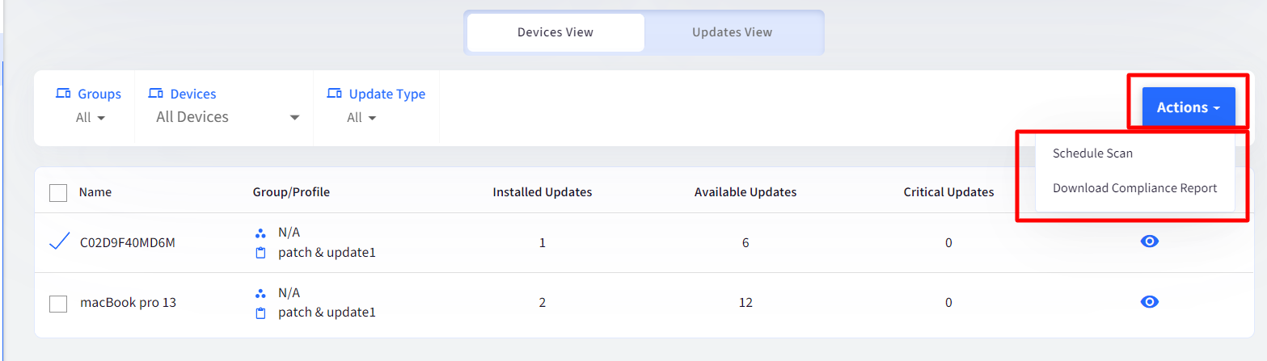View details for macBook pro 13
Image resolution: width=1267 pixels, height=361 pixels.
click(x=1149, y=301)
